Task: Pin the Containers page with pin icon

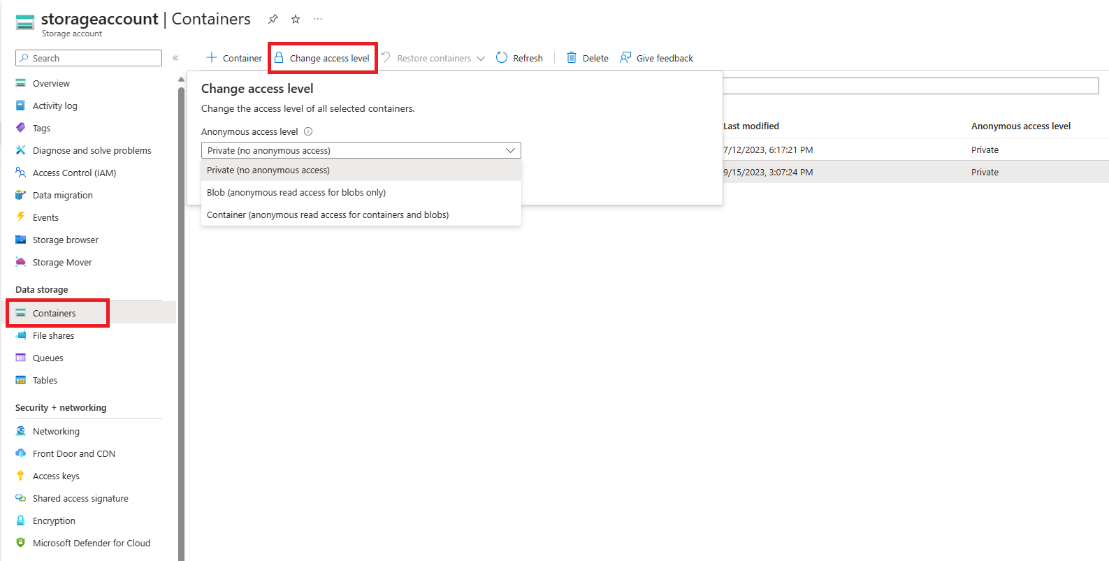Action: click(x=273, y=20)
